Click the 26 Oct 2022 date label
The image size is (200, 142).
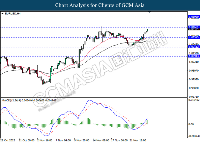point(8,140)
